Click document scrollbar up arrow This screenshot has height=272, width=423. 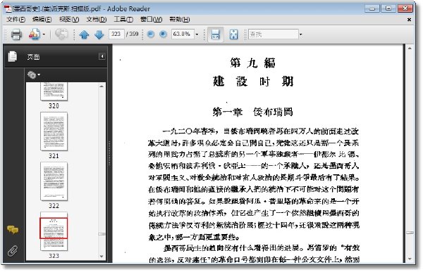[x=410, y=48]
